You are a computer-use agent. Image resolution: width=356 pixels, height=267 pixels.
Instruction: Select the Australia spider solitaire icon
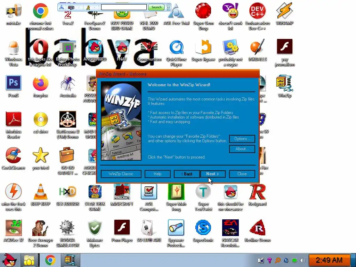point(68,86)
